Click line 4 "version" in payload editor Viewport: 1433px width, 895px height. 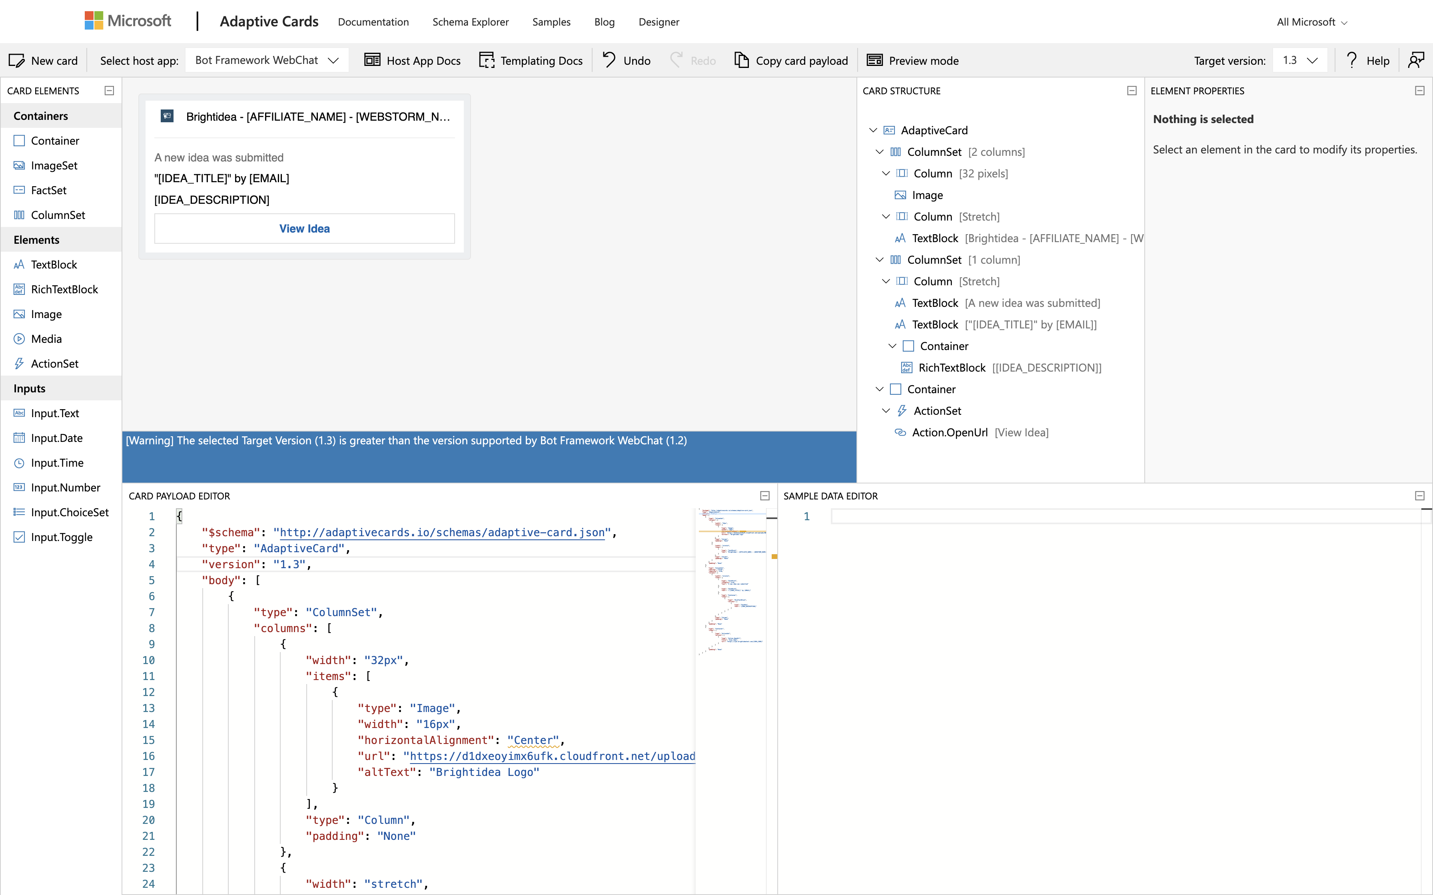pos(435,564)
